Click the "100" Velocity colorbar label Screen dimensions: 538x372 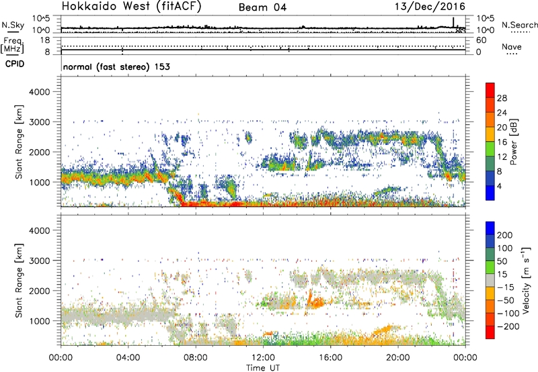[x=505, y=248]
